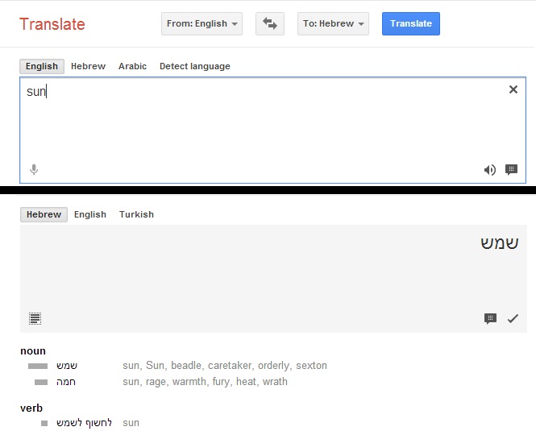Screen dimensions: 536x431
Task: Clear the source text with the X icon
Action: pos(513,89)
